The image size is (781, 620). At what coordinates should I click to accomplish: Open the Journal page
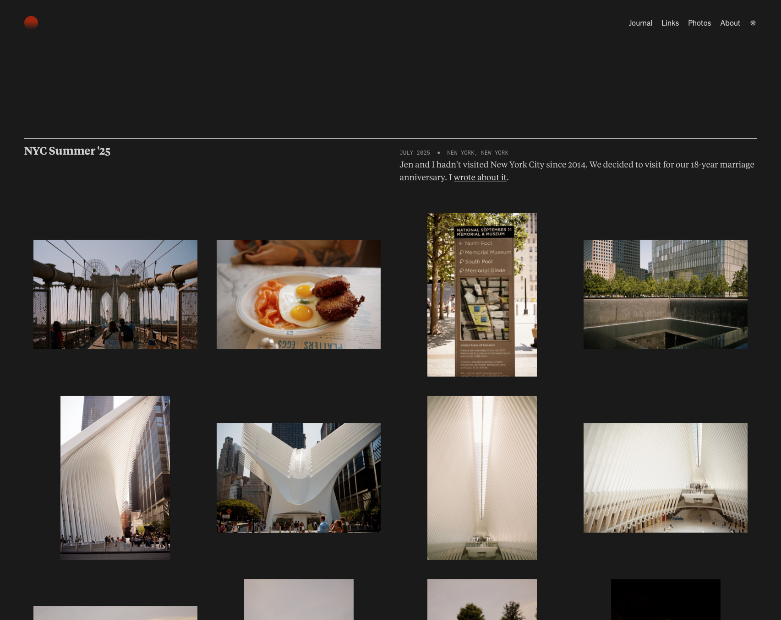tap(640, 23)
